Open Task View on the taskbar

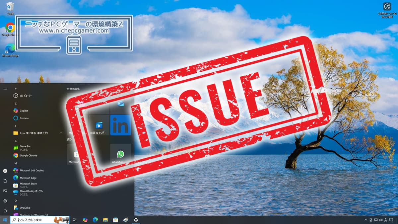click(x=75, y=220)
